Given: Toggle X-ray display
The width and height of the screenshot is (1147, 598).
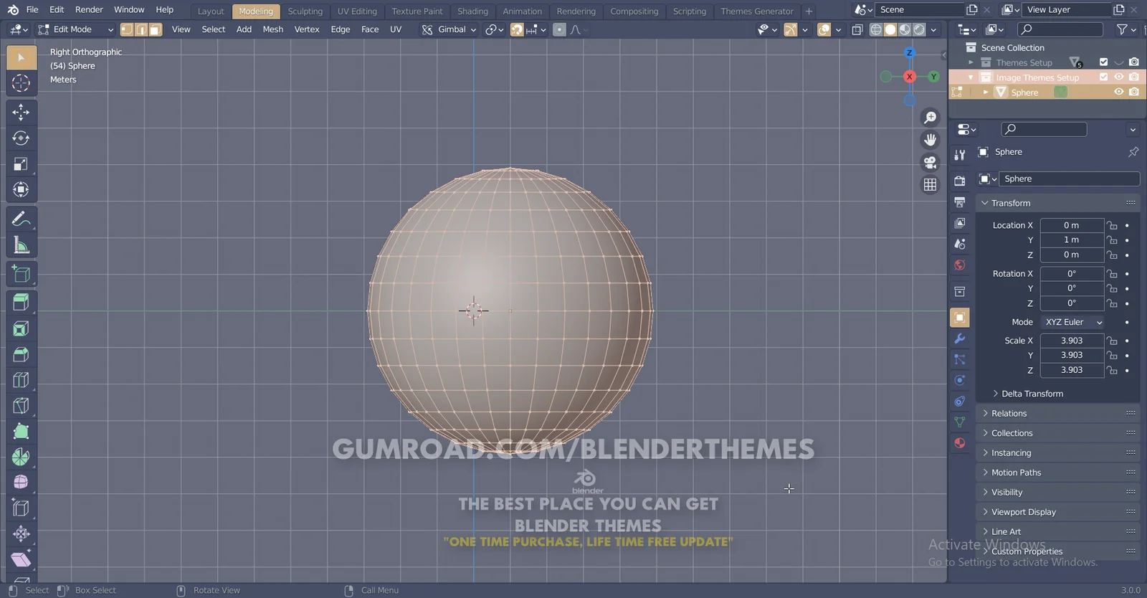Looking at the screenshot, I should (857, 29).
